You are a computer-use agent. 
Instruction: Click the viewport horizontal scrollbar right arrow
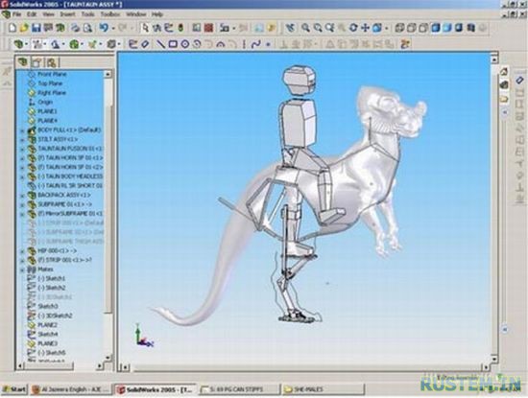pos(486,367)
